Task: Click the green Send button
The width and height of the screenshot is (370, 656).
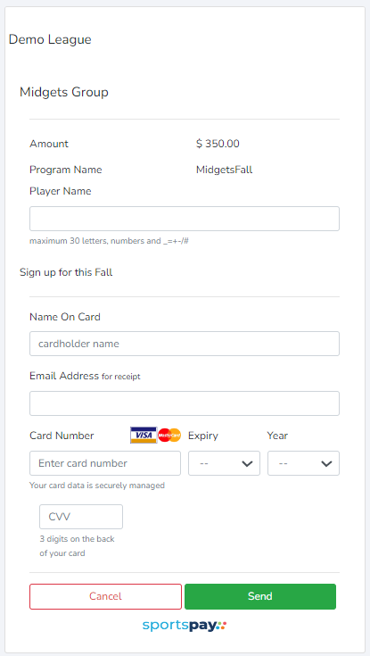Action: click(260, 596)
